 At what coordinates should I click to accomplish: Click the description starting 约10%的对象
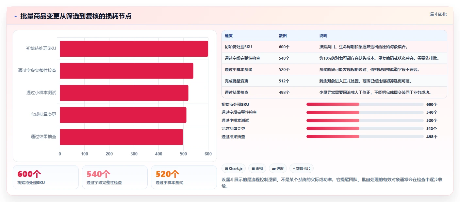(379, 58)
